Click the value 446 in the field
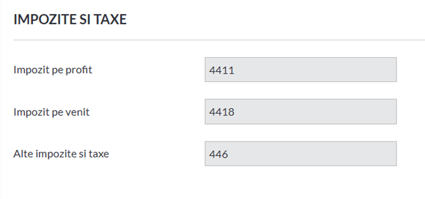425x199 pixels. pos(219,154)
